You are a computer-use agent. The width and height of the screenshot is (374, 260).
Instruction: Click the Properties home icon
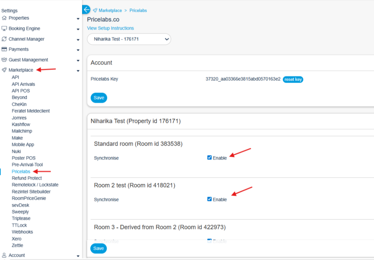[x=4, y=18]
